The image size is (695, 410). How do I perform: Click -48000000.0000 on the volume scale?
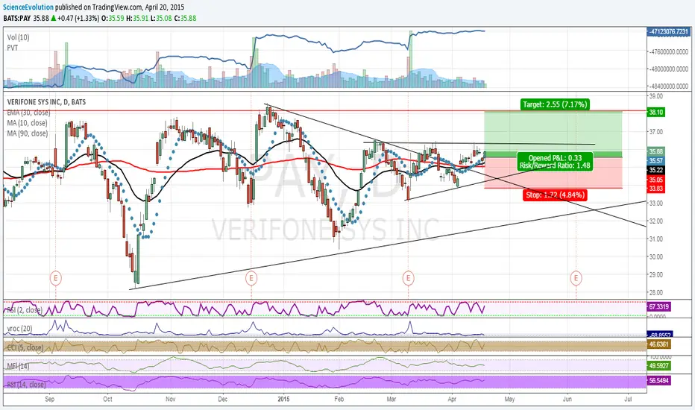(x=669, y=69)
